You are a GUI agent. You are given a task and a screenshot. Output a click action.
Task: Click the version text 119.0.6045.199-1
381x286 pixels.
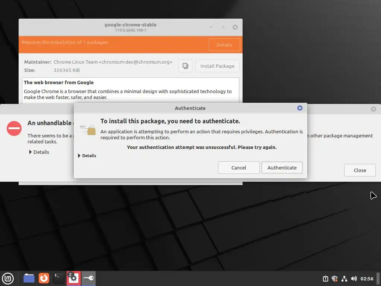[x=131, y=30]
